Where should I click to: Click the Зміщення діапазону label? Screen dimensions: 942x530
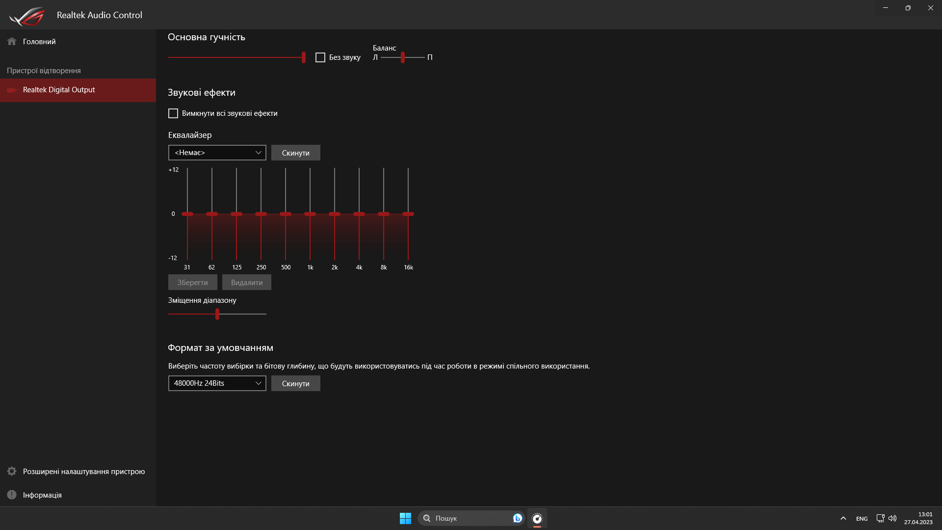click(x=202, y=300)
